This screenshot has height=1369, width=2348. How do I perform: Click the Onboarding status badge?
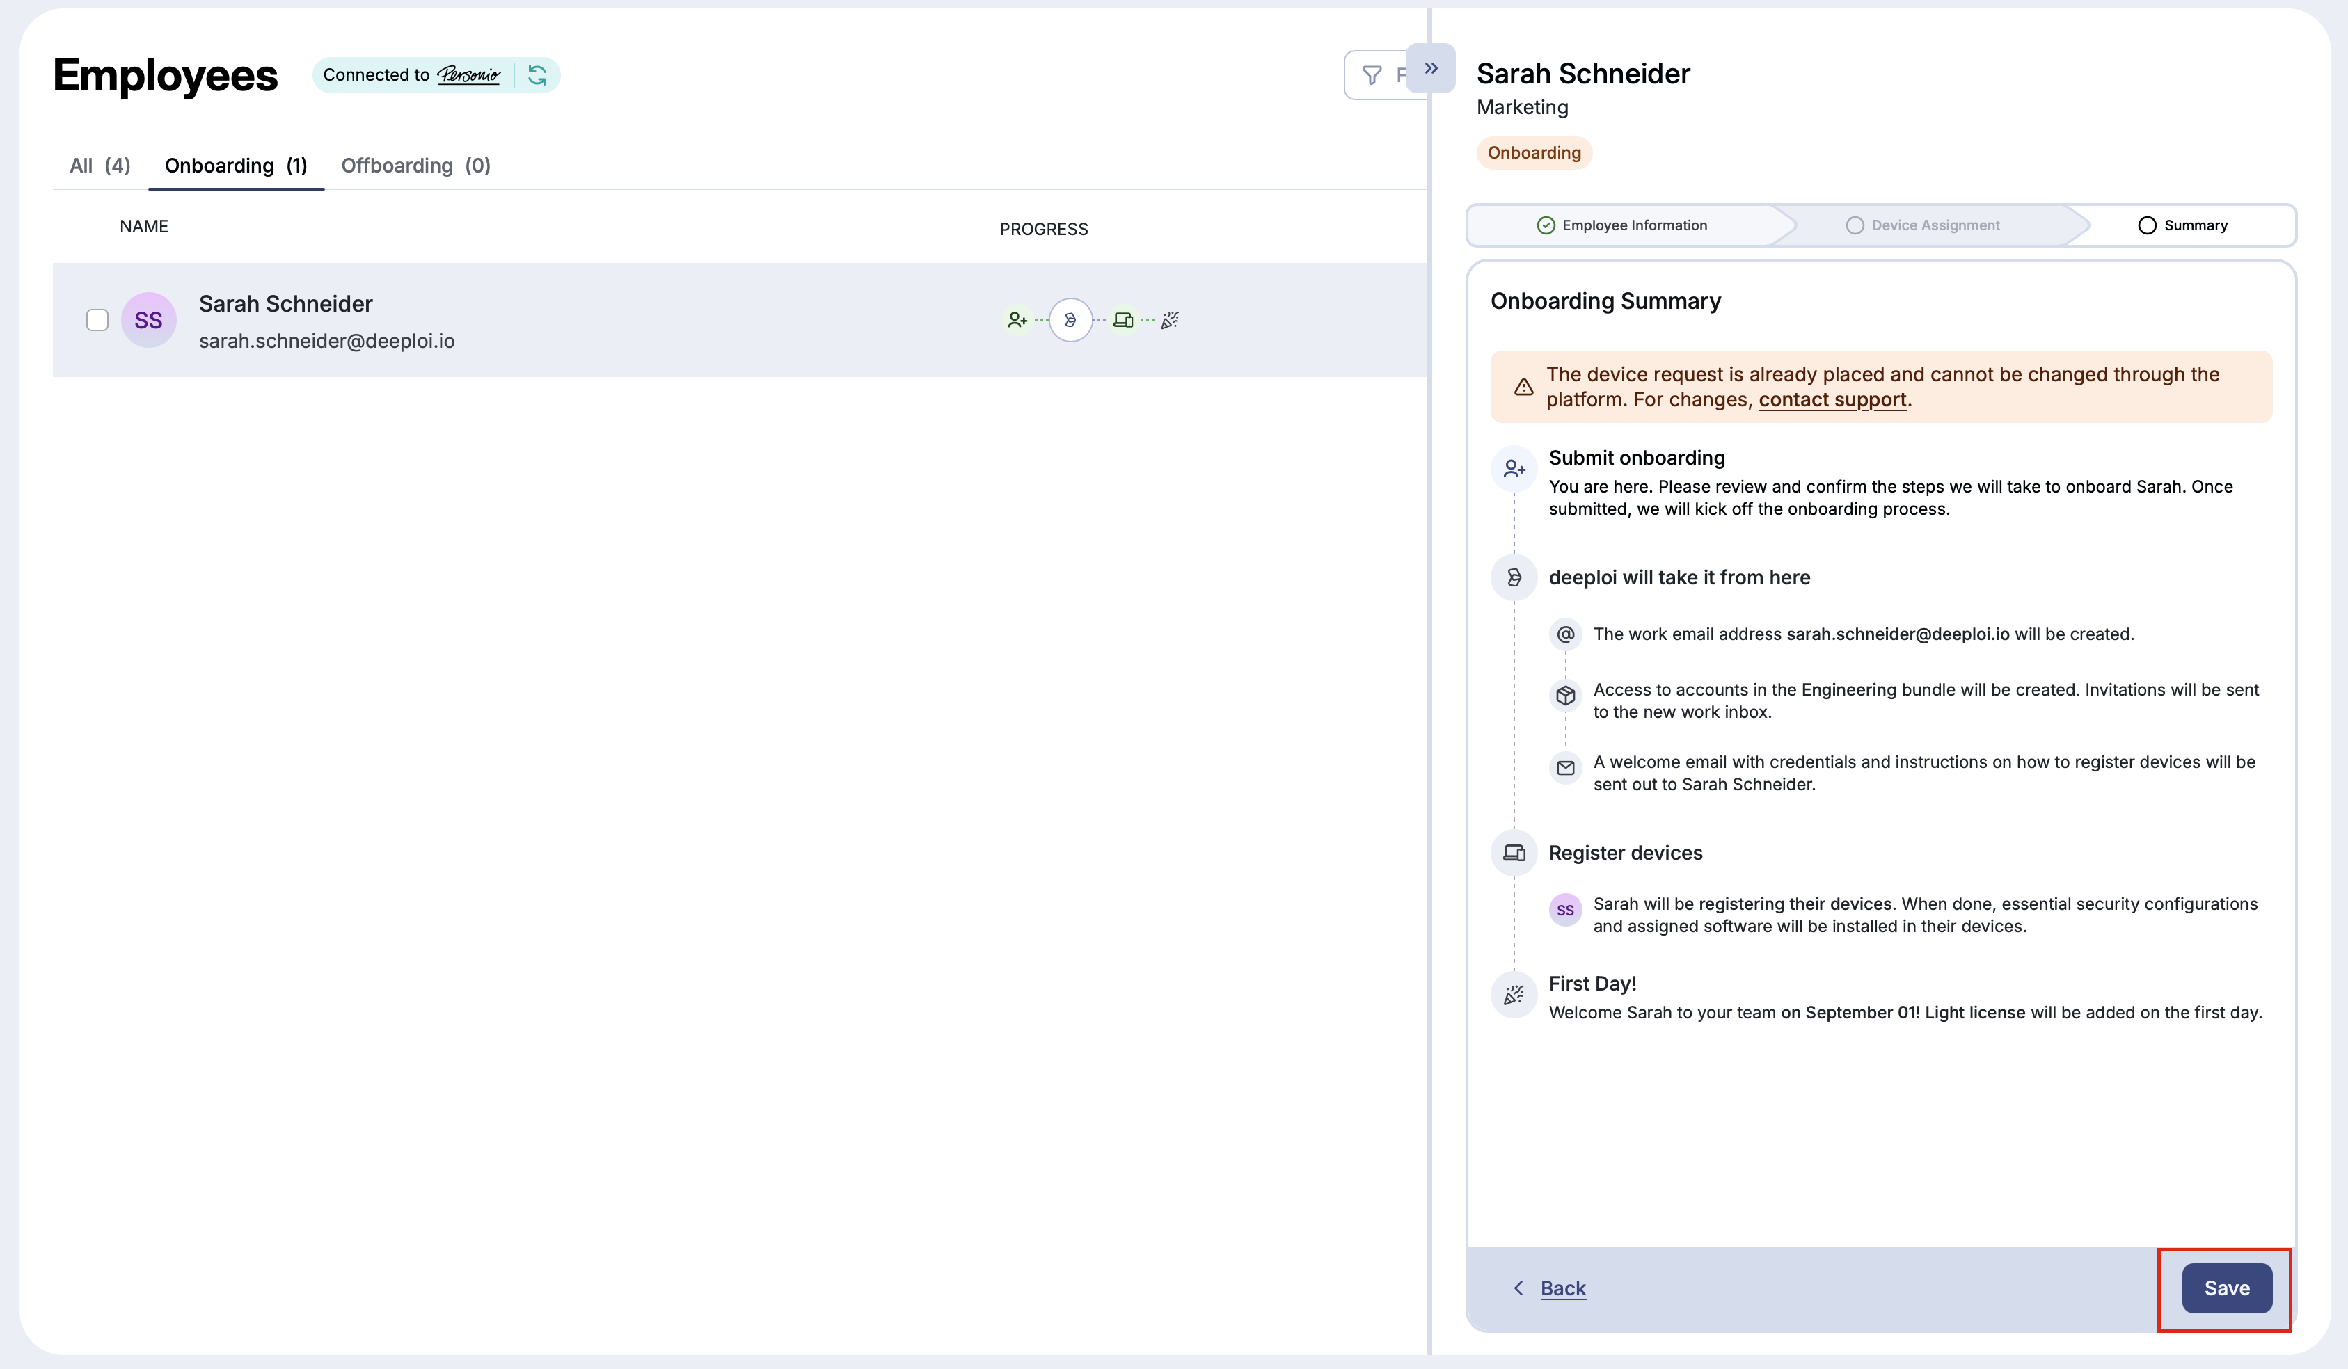tap(1534, 153)
